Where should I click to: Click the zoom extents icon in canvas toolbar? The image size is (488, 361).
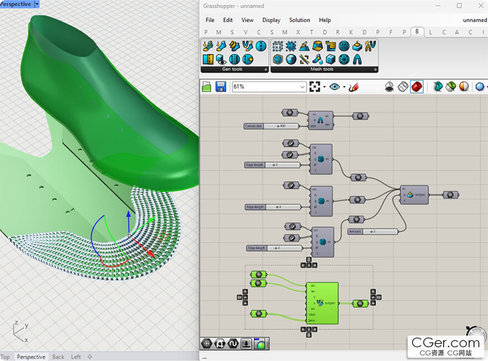click(x=314, y=87)
